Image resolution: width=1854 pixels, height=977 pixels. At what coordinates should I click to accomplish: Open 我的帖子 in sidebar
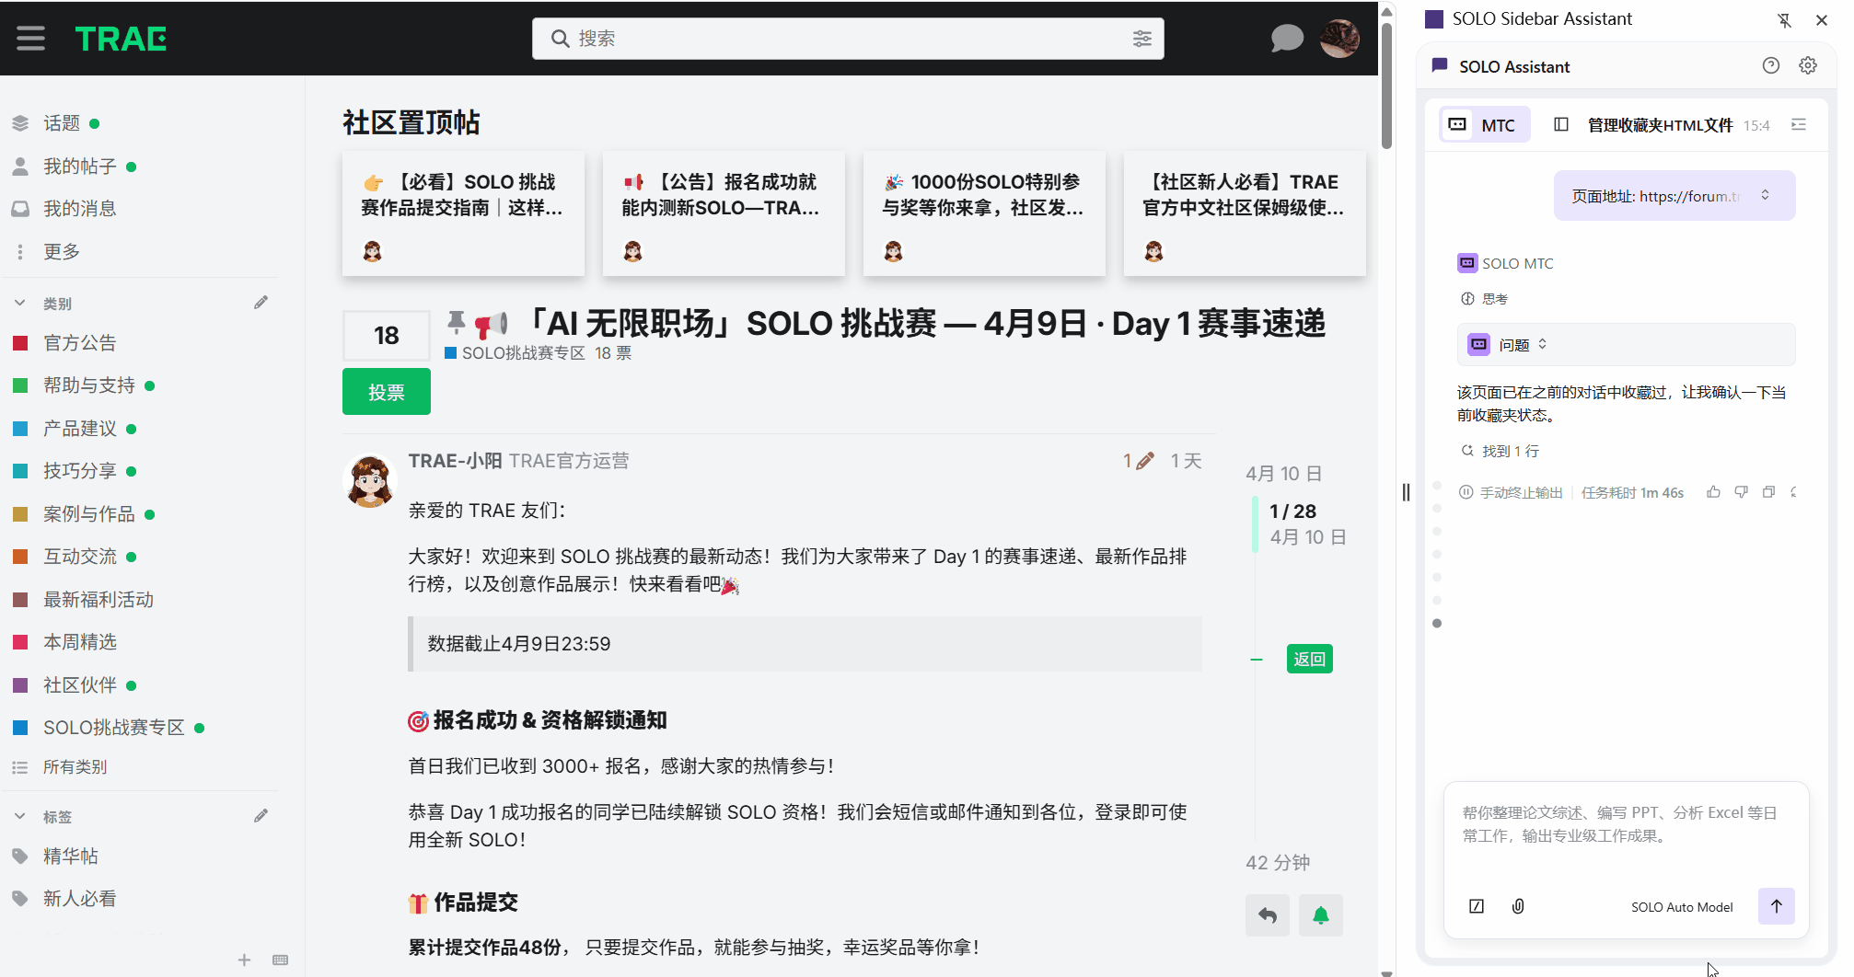[79, 167]
